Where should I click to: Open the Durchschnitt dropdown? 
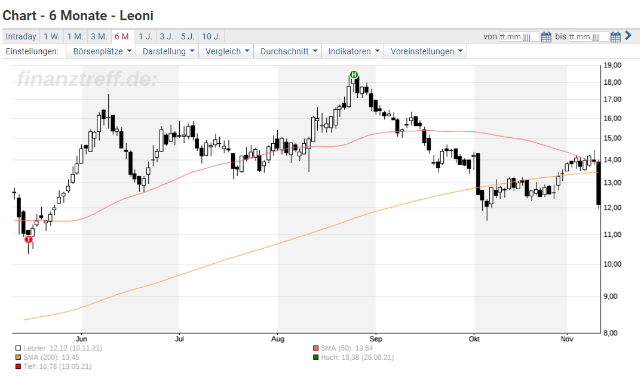click(288, 51)
